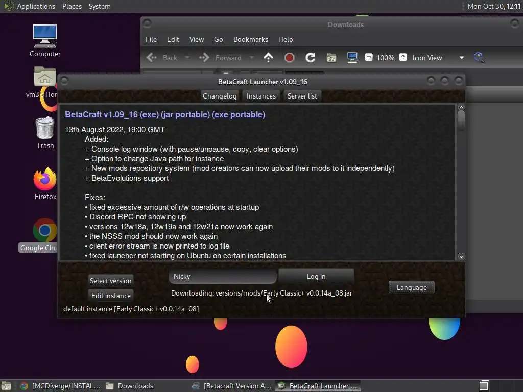The height and width of the screenshot is (392, 523).
Task: Open the Applications panel menu
Action: 36,6
